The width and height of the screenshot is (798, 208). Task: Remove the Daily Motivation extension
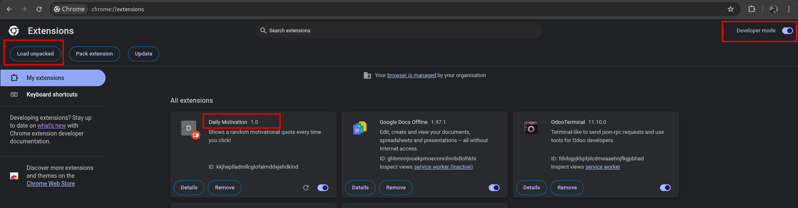pyautogui.click(x=224, y=188)
